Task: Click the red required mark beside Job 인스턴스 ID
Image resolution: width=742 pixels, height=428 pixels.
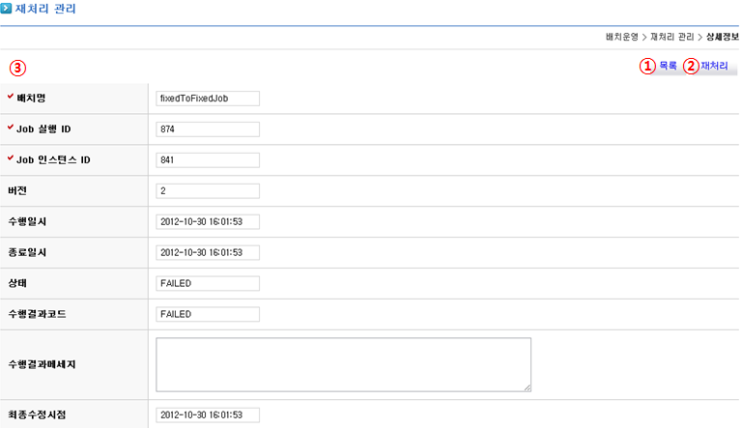Action: (11, 158)
